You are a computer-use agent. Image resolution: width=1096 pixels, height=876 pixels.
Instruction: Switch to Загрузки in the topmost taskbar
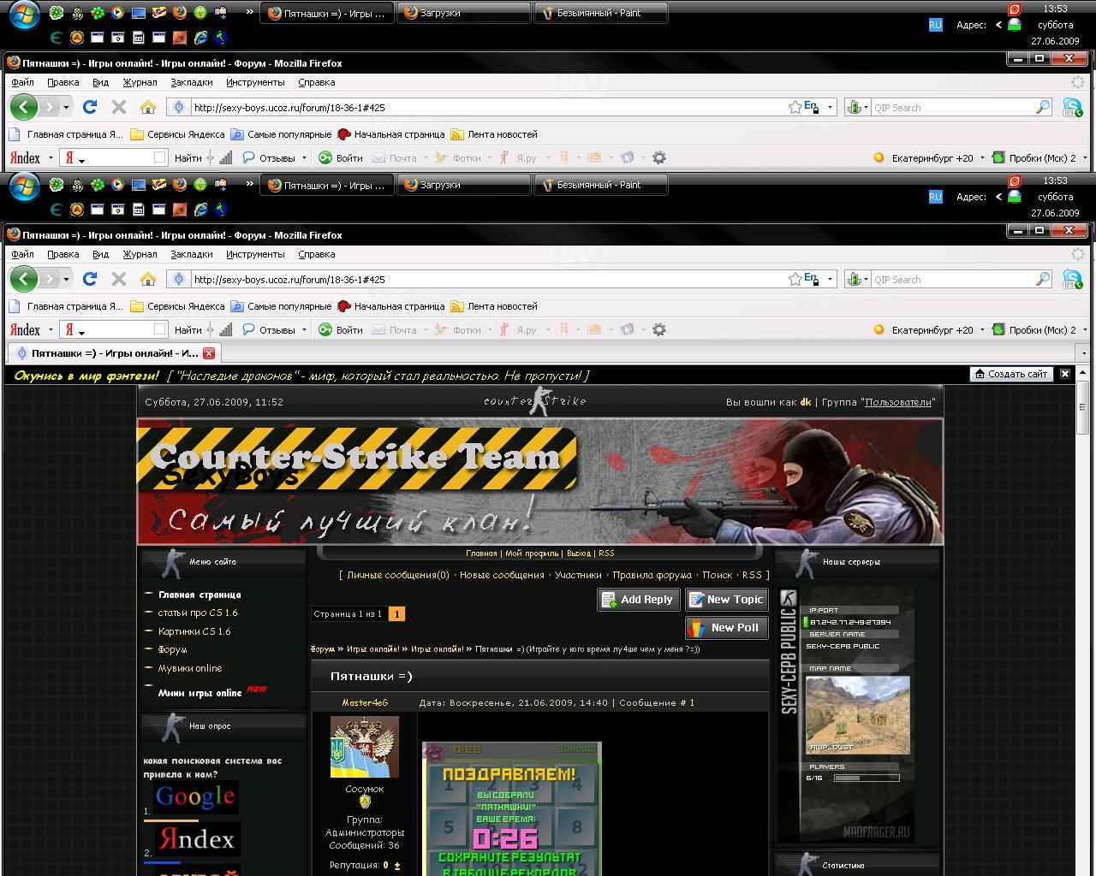pos(463,13)
